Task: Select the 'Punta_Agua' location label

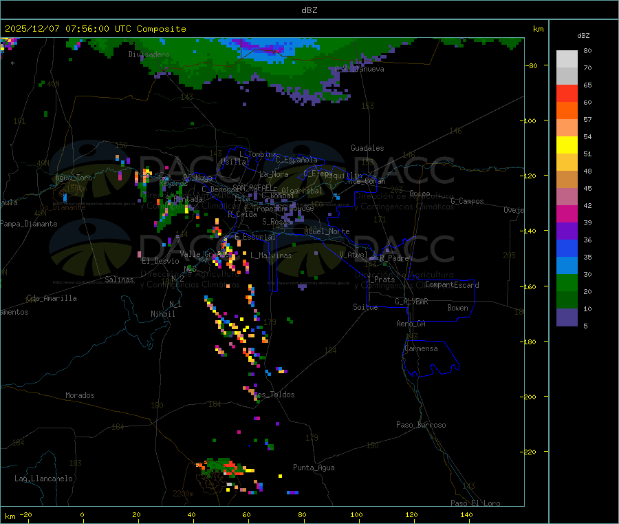Action: (x=314, y=468)
